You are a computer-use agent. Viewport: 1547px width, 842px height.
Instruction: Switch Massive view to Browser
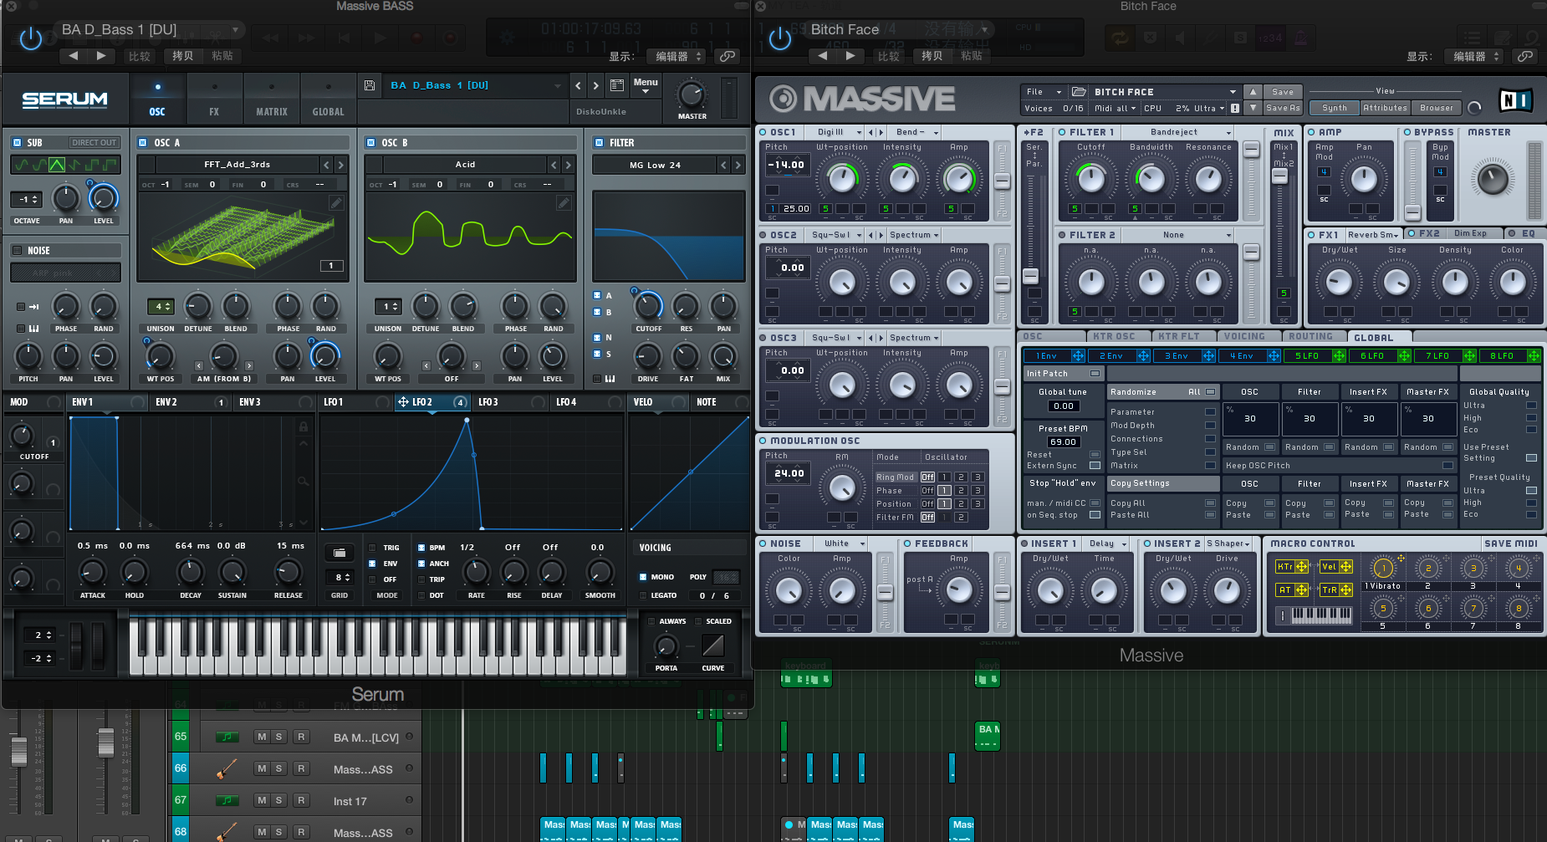1437,108
